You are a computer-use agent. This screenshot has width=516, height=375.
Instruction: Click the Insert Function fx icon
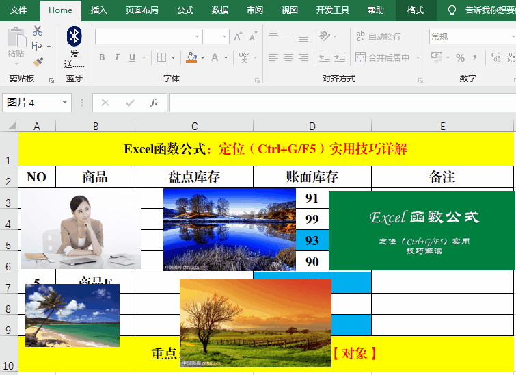pos(154,103)
